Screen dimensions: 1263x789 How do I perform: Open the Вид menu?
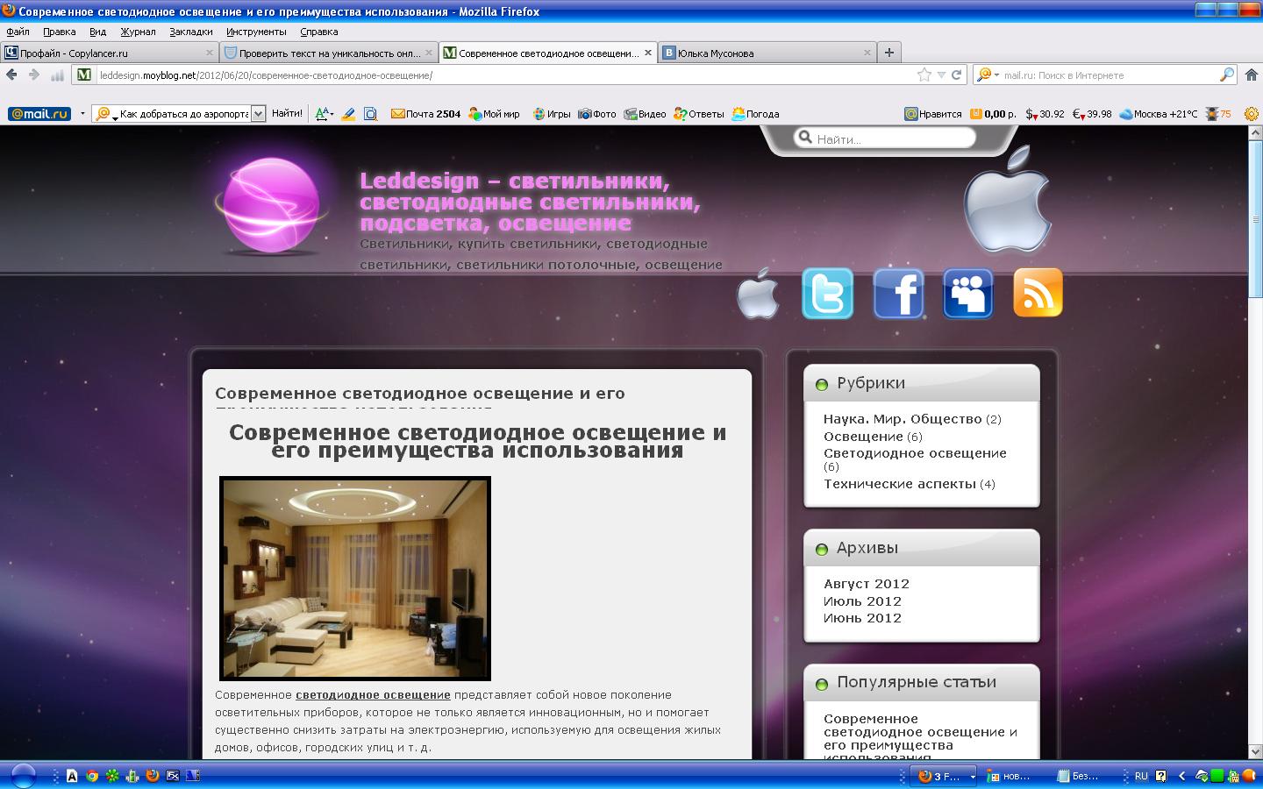coord(97,32)
